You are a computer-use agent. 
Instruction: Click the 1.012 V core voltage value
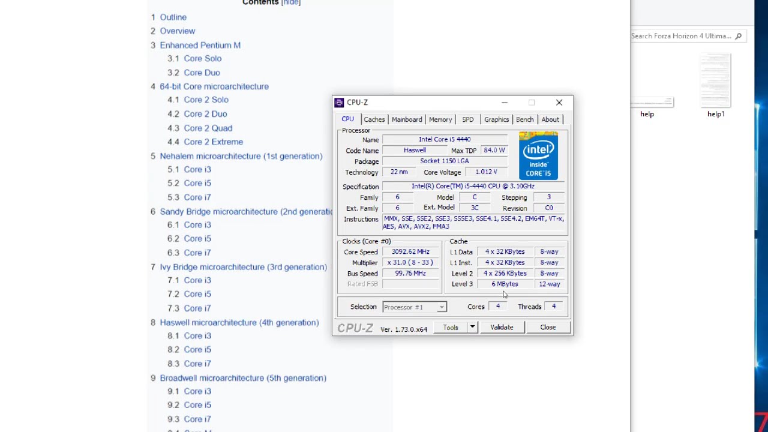[486, 172]
